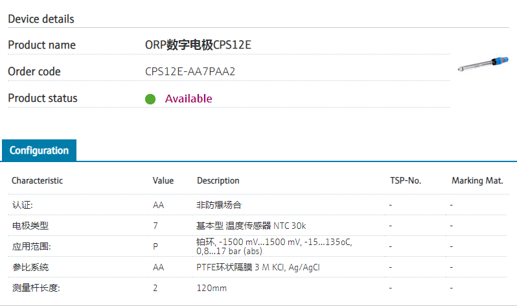The width and height of the screenshot is (517, 306).
Task: Click the PTFE环状隔膜 3 M KCl description
Action: tap(258, 267)
